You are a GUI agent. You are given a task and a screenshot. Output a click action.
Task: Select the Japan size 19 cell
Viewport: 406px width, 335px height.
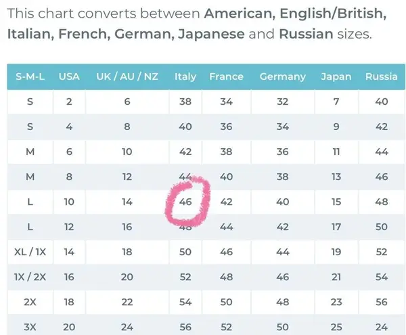point(336,252)
